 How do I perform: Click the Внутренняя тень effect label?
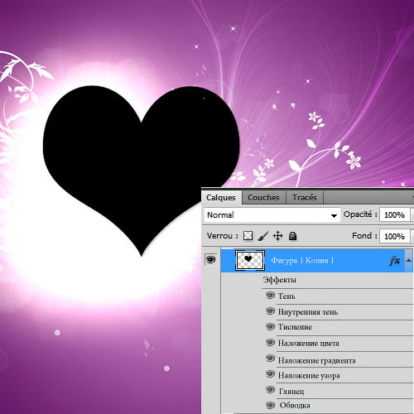pos(308,312)
